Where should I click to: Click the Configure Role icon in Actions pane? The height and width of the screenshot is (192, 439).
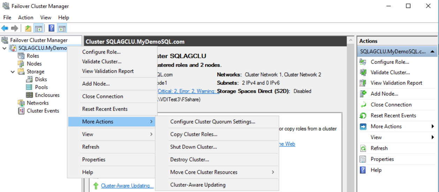(x=363, y=62)
